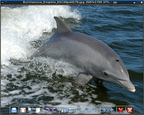
Task: Click the Bottlenose_Dolphin_KSC04pd0178.jpg title text
Action: 54,2
